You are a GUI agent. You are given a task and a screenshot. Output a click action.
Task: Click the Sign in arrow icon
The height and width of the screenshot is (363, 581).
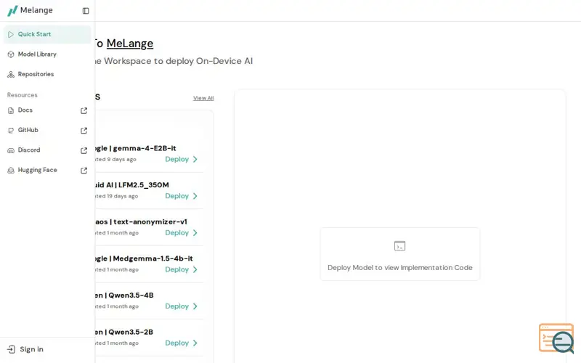12,349
